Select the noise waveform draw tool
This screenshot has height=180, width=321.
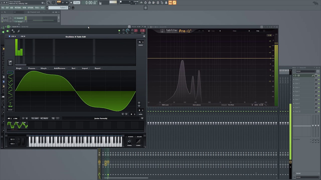(x=10, y=106)
